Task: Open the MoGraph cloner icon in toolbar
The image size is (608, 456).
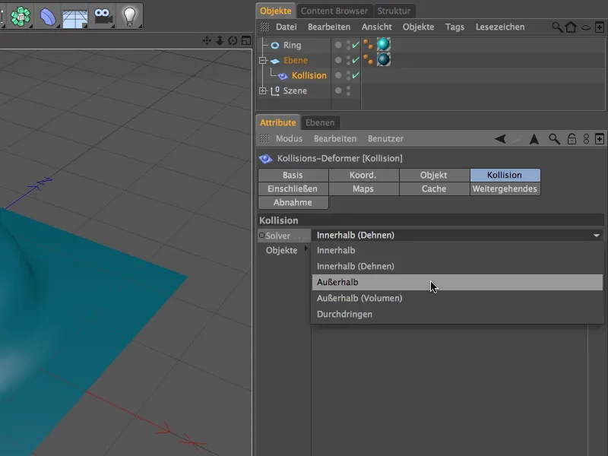Action: point(21,16)
